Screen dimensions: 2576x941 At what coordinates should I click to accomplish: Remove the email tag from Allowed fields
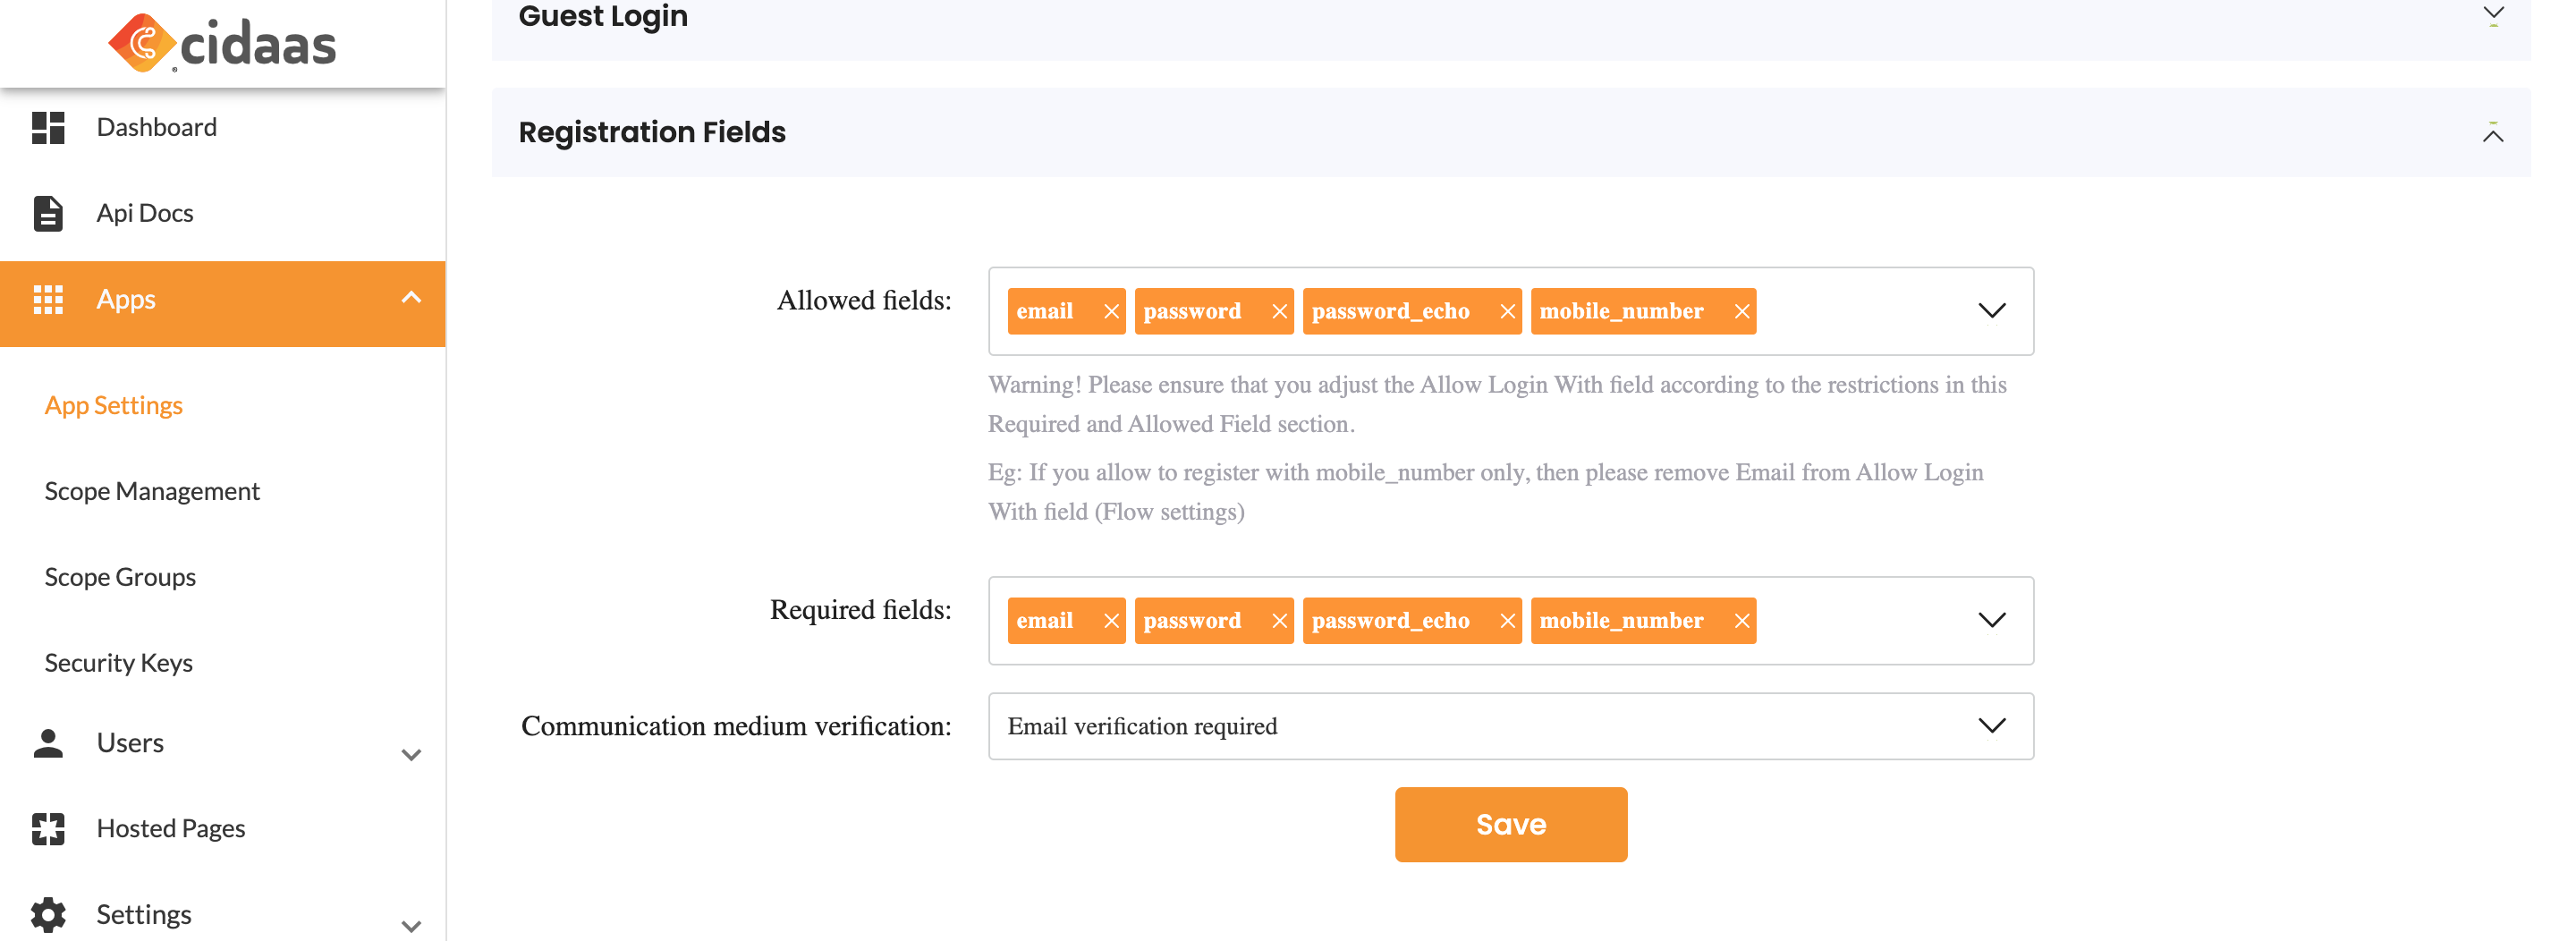[1110, 311]
